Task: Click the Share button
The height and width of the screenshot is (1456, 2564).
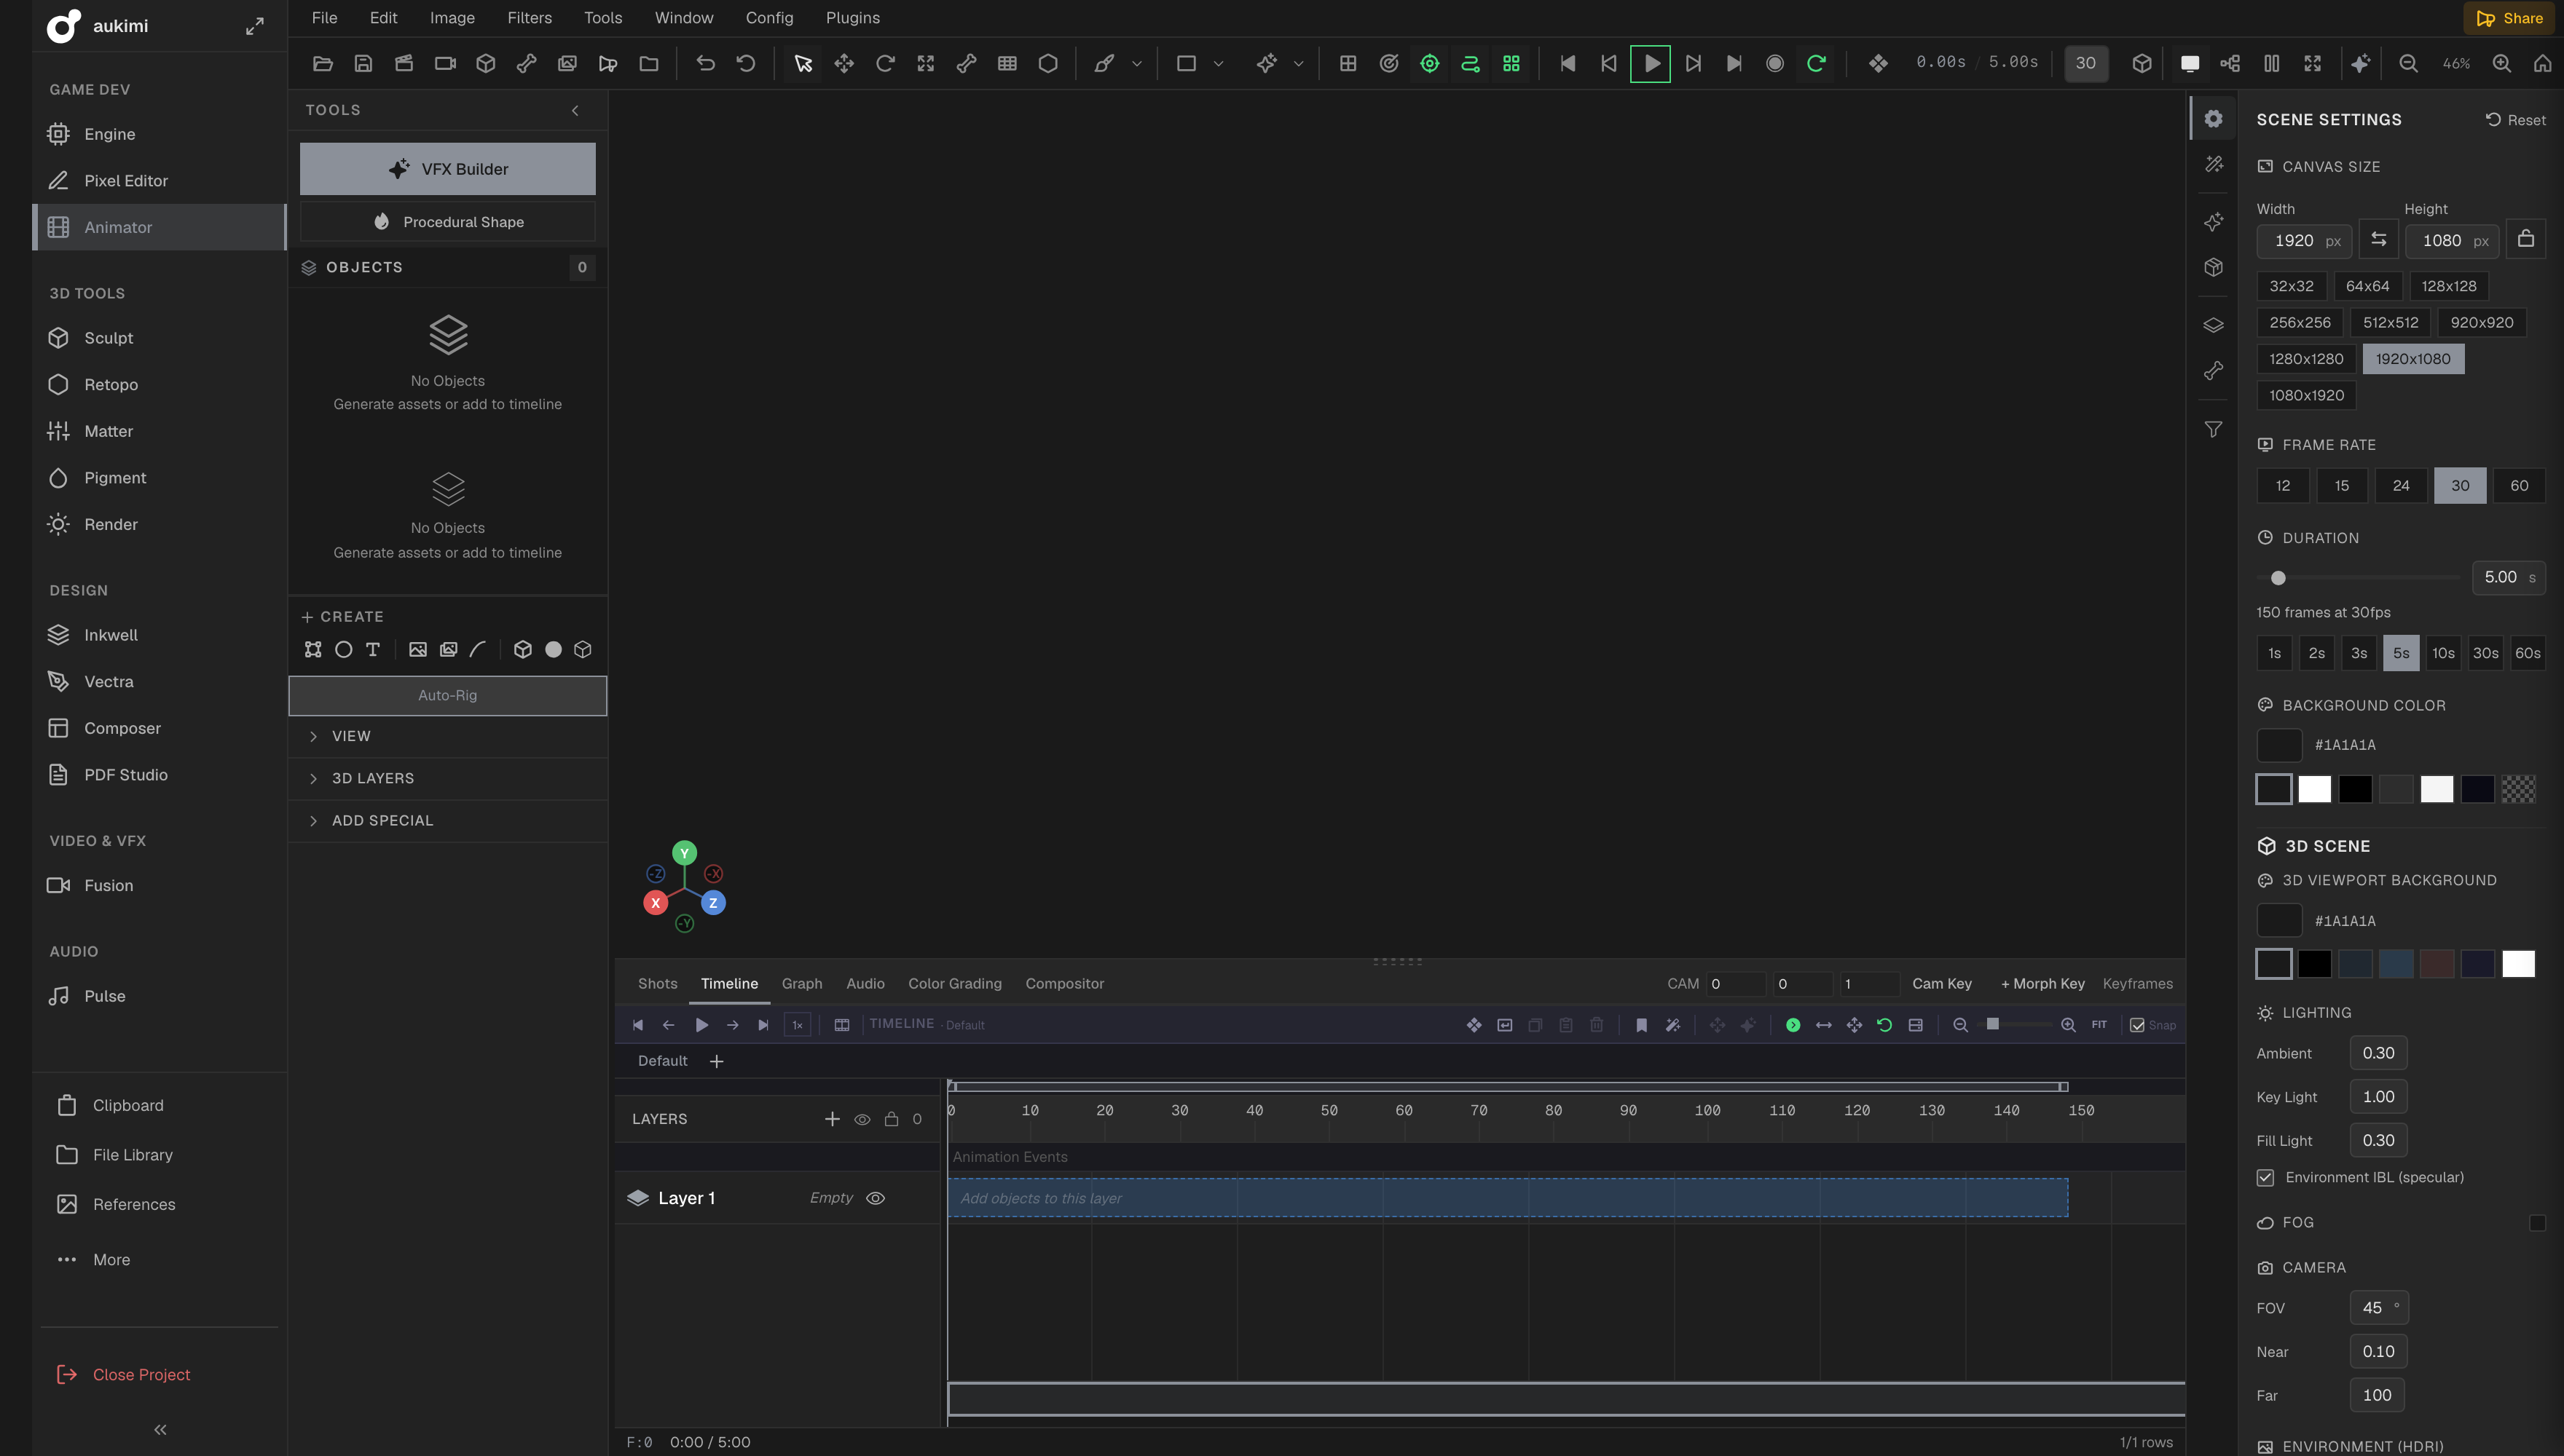Action: click(2509, 18)
